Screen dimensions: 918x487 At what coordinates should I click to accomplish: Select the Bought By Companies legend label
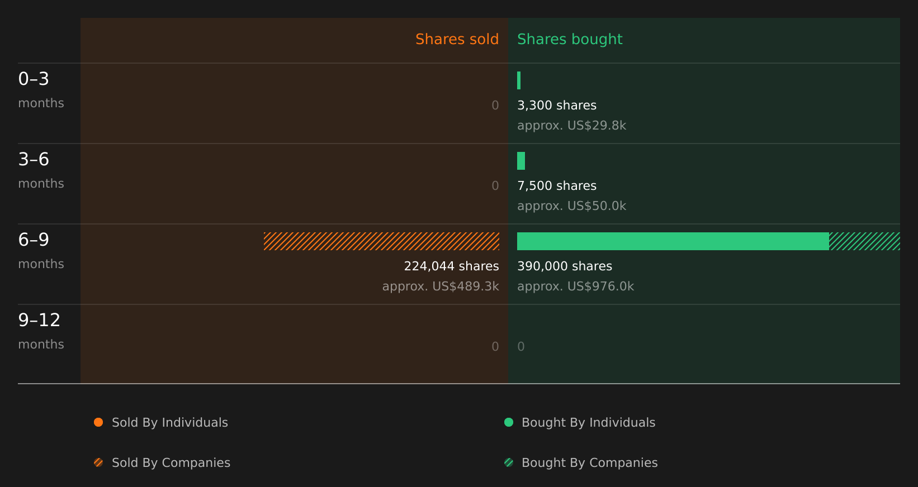pos(589,463)
